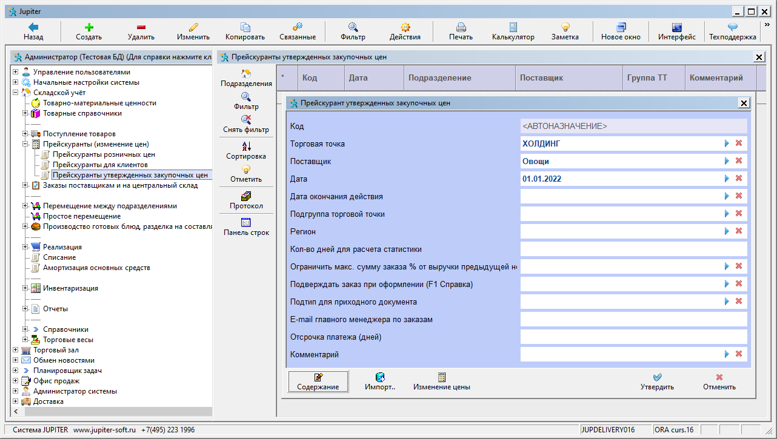Click the Импорт.. button
This screenshot has height=439, width=777.
[380, 381]
